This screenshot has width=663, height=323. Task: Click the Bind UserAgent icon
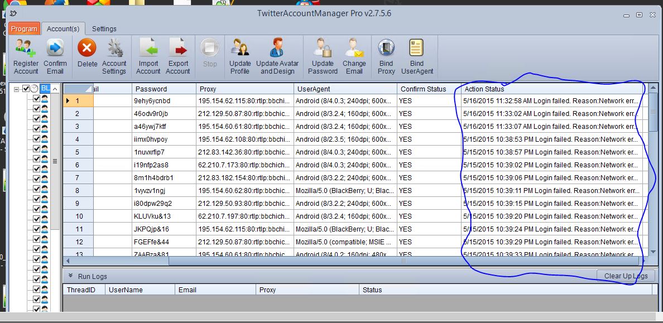416,48
